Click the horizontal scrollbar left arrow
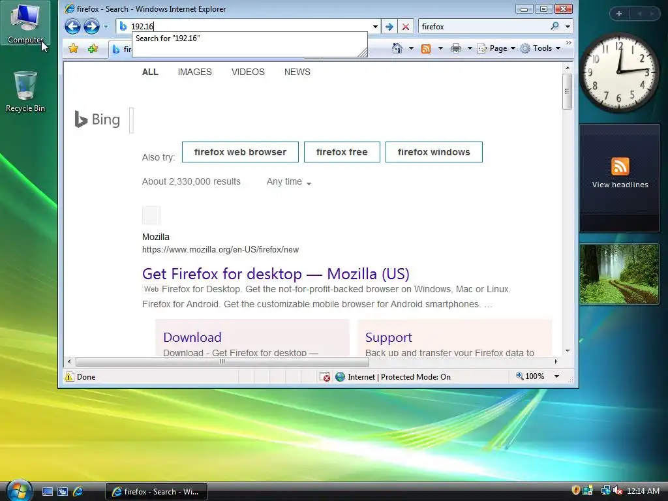Image resolution: width=668 pixels, height=501 pixels. click(69, 361)
